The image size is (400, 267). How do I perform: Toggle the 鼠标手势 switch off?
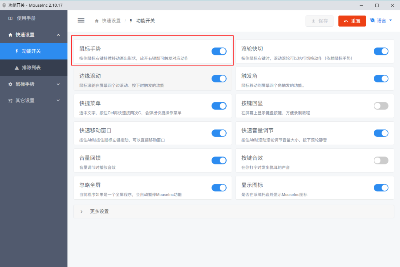click(x=219, y=51)
